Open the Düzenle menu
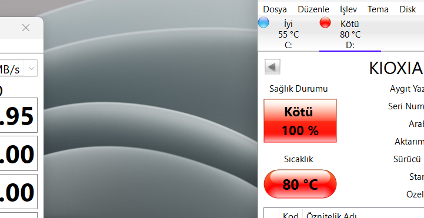The image size is (424, 218). pyautogui.click(x=313, y=9)
